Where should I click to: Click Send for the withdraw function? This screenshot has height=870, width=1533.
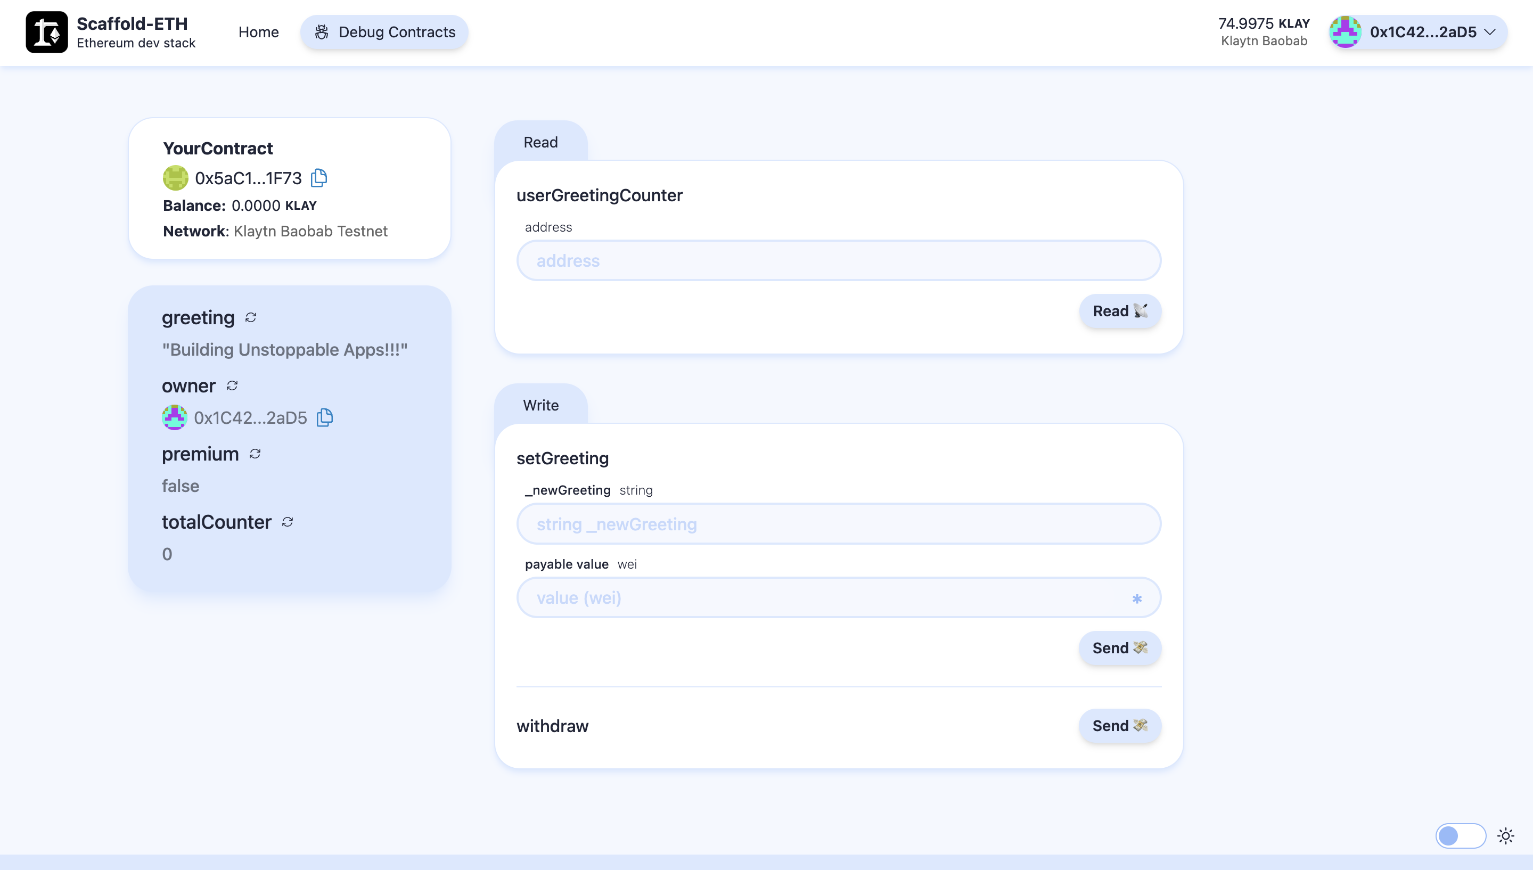click(x=1119, y=725)
